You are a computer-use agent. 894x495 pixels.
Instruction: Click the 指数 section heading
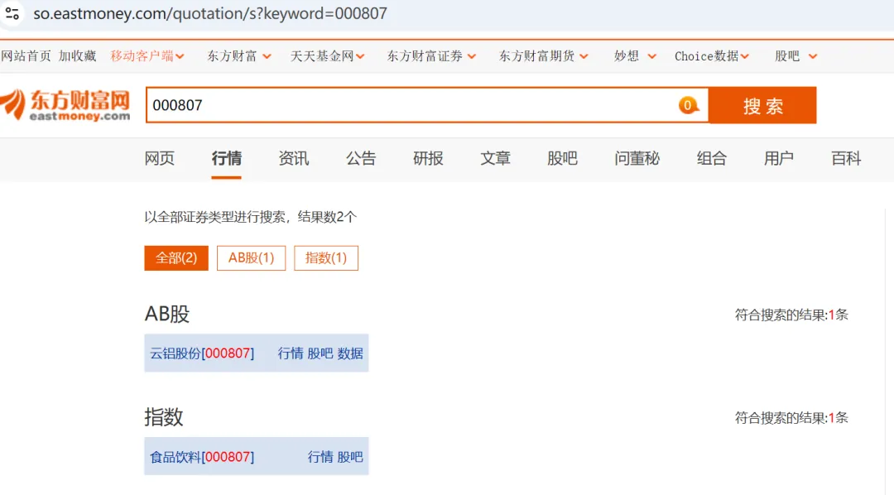pos(164,417)
